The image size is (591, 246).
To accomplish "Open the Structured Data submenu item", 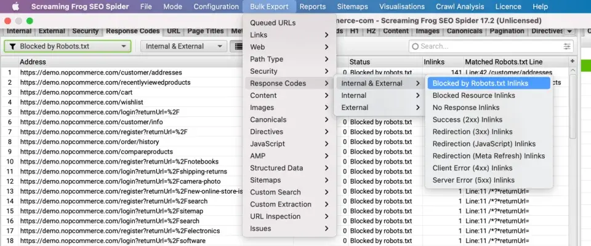I will pyautogui.click(x=289, y=168).
